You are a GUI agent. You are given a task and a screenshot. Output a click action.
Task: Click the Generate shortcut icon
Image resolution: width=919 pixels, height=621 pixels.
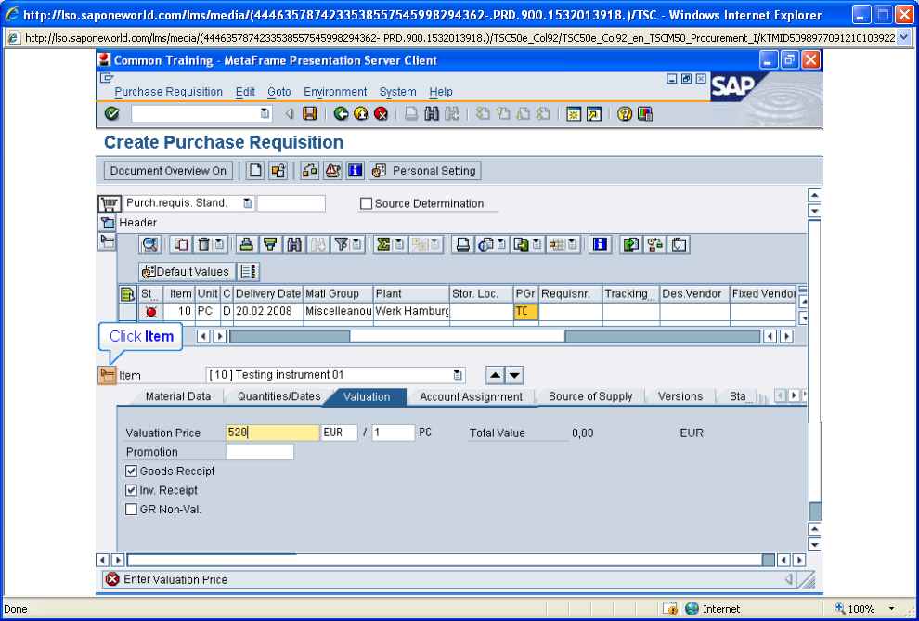pyautogui.click(x=594, y=113)
